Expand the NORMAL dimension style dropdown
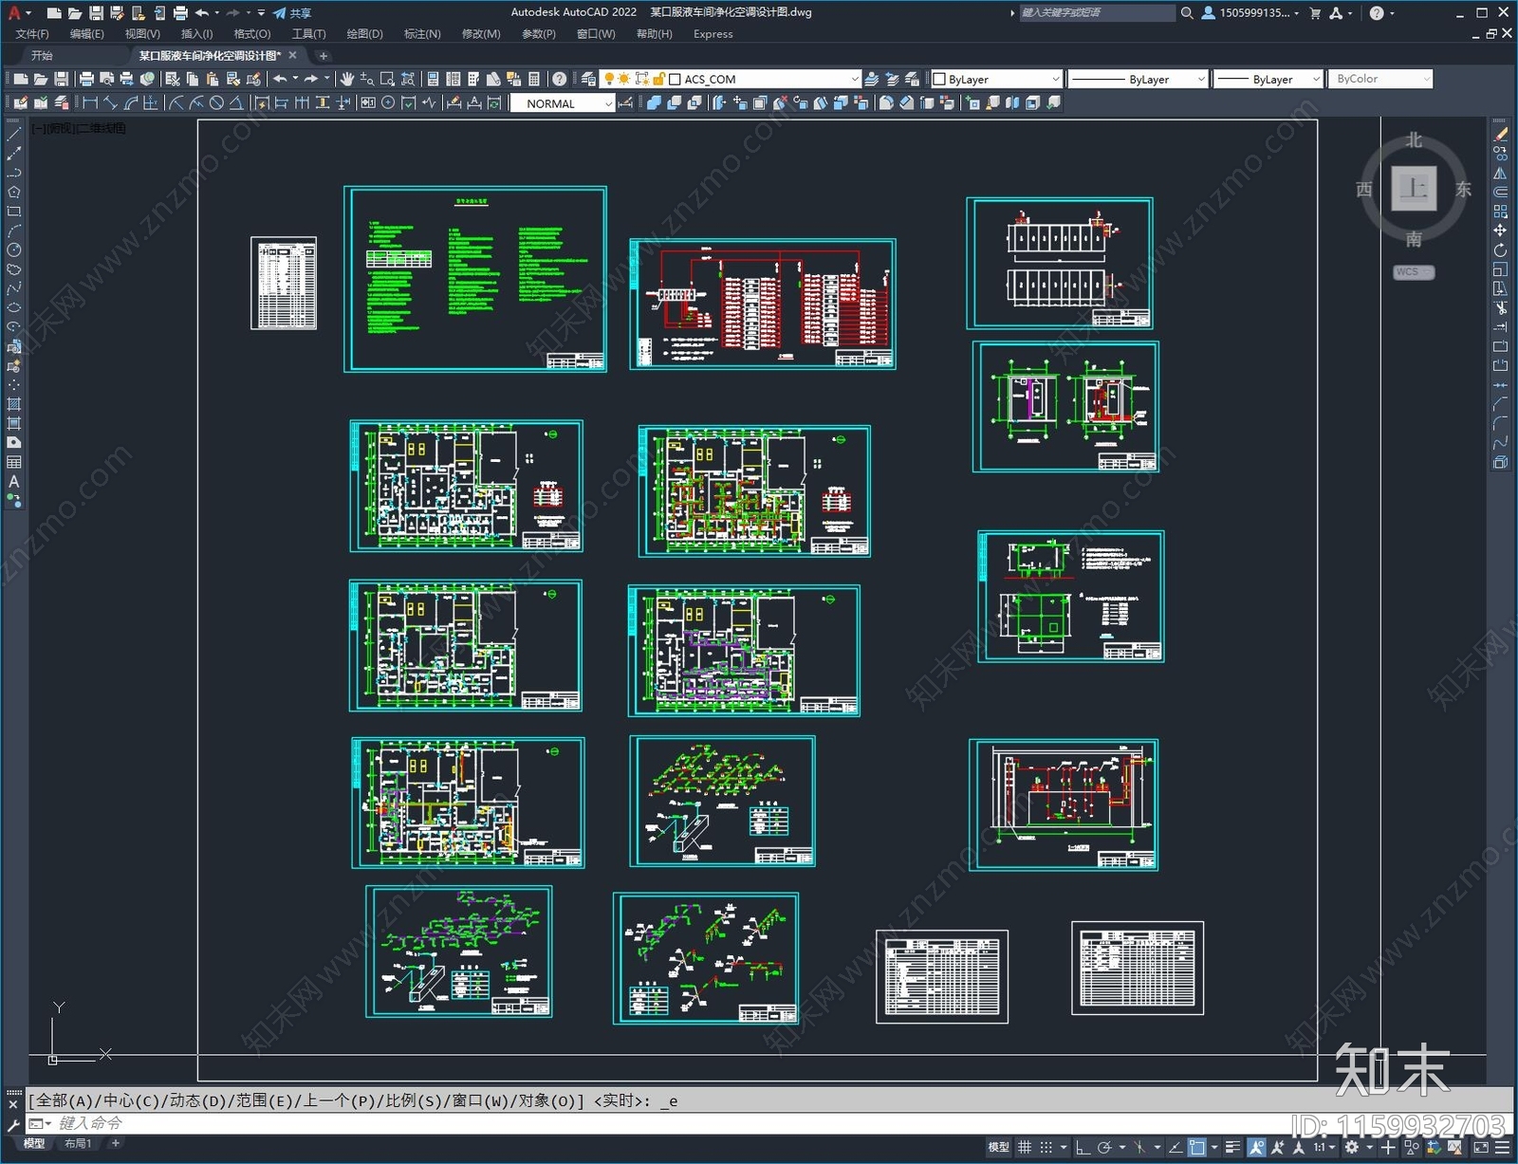This screenshot has width=1518, height=1164. point(607,104)
